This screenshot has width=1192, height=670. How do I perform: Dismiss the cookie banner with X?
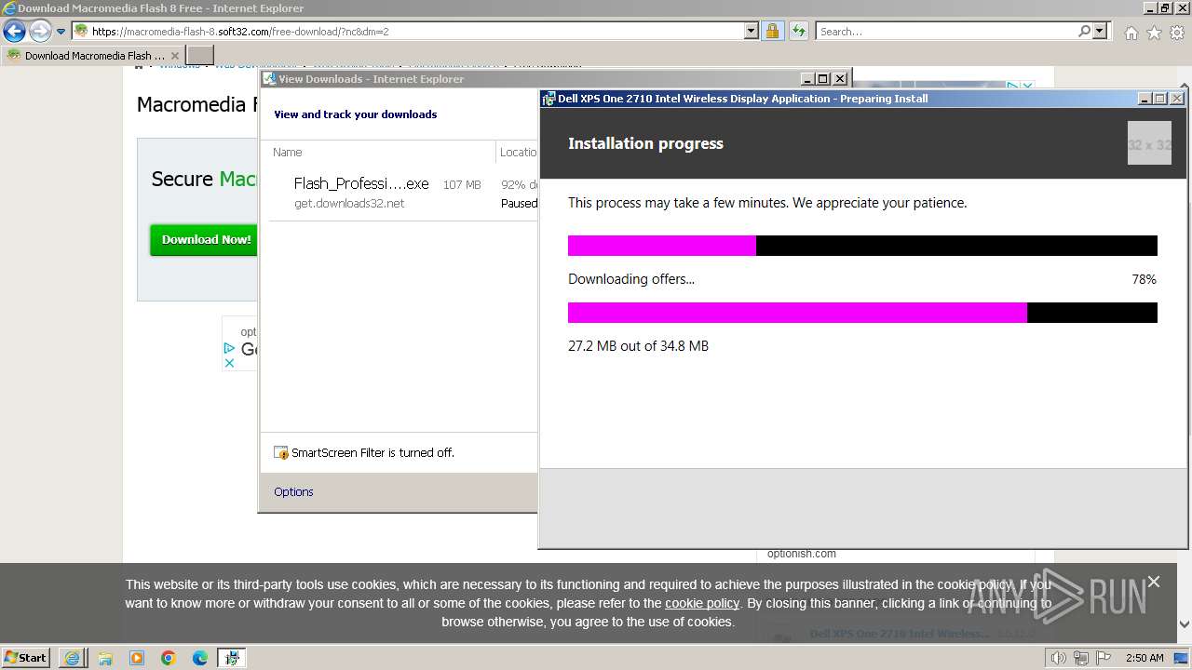point(1154,582)
